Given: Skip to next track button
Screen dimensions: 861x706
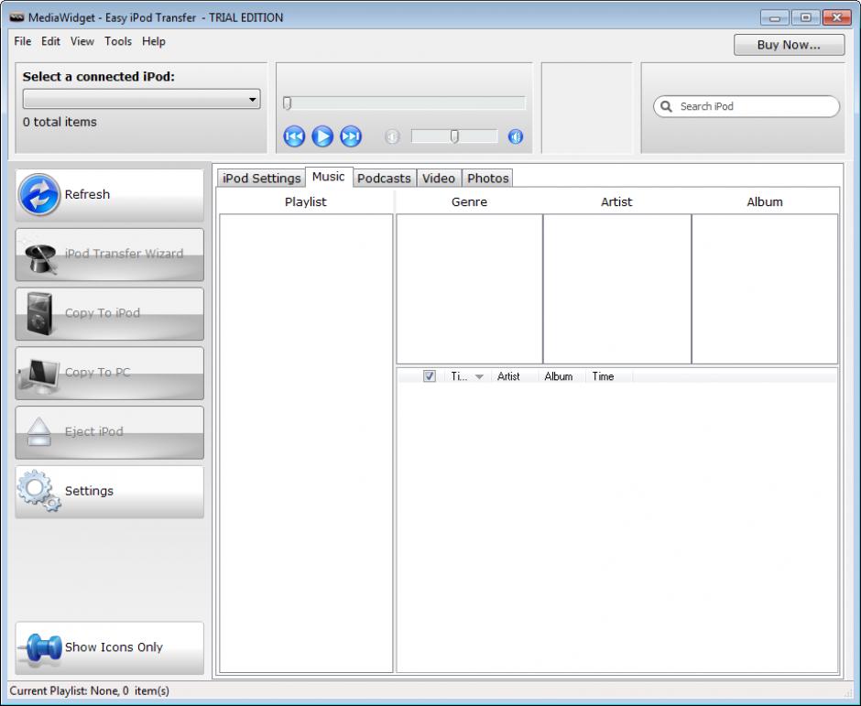Looking at the screenshot, I should tap(351, 136).
